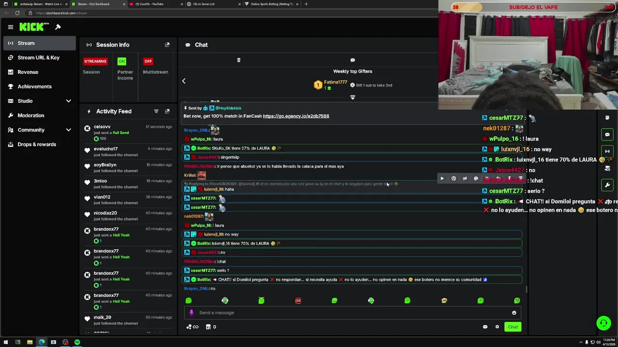Click Fatima777 in top gifters

336,82
